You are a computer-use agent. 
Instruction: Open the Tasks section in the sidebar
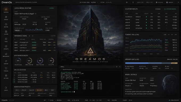(6, 39)
